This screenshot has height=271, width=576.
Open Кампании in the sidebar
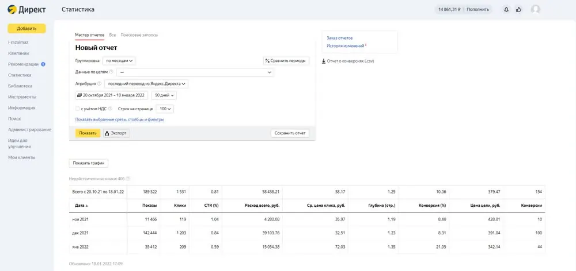(x=18, y=53)
